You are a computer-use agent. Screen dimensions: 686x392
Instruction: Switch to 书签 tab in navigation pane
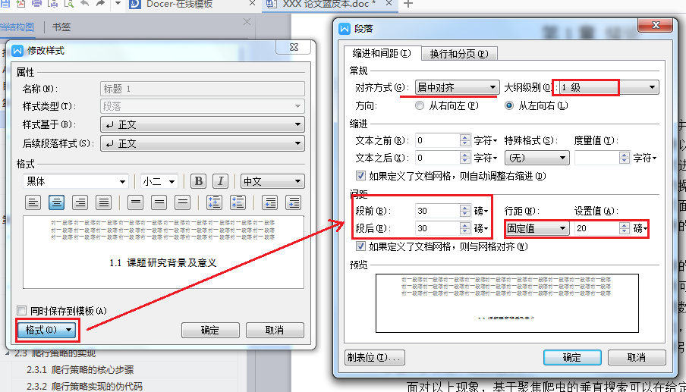click(x=61, y=27)
